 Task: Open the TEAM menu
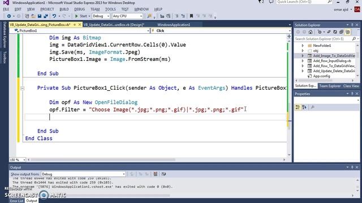(95, 9)
